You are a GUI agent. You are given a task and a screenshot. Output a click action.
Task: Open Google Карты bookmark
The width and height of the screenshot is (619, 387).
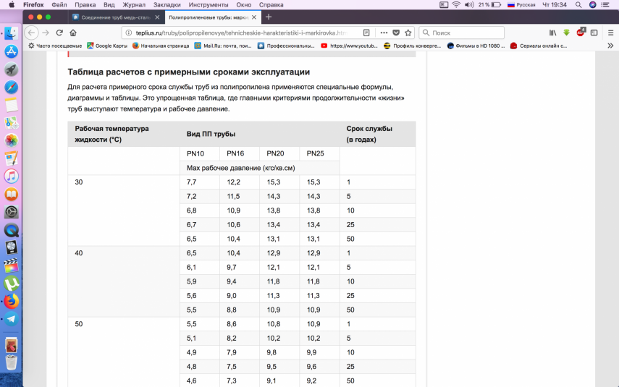[107, 46]
